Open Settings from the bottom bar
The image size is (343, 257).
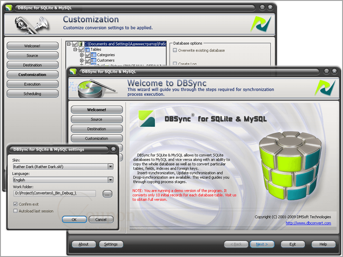[111, 244]
